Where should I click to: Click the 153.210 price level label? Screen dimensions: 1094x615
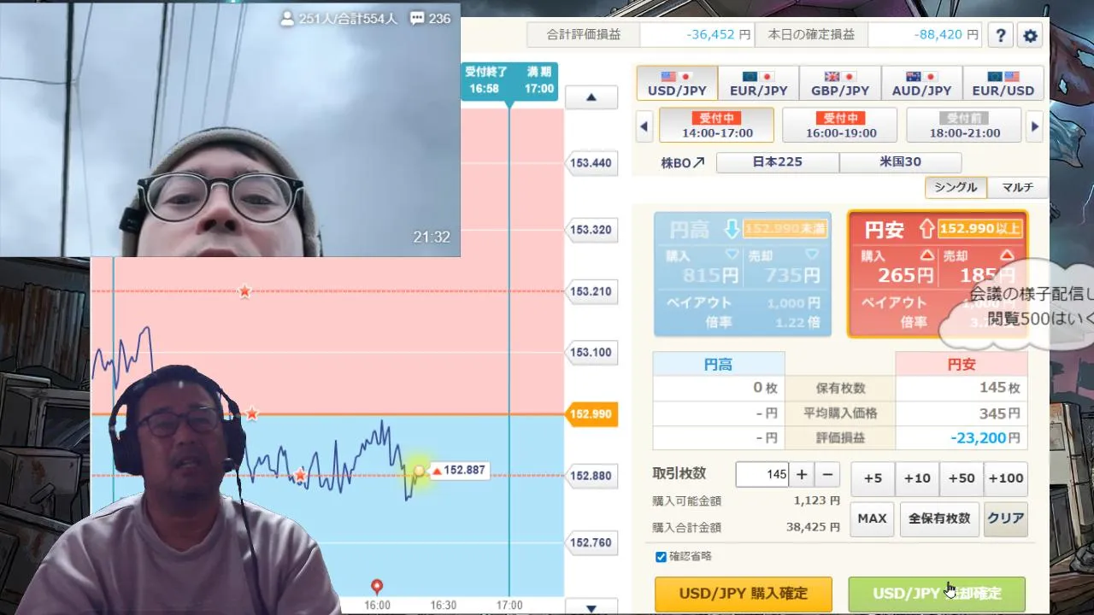click(x=591, y=291)
